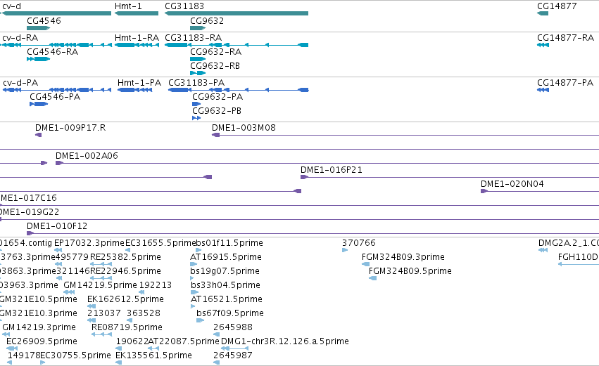Viewport: 599px width, 366px height.
Task: Click the CG14877 gene feature
Action: (543, 13)
